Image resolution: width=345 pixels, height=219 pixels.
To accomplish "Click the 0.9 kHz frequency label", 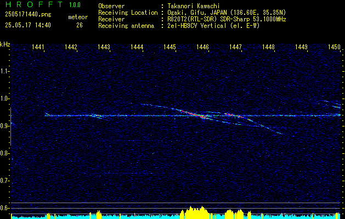I will [x=4, y=126].
